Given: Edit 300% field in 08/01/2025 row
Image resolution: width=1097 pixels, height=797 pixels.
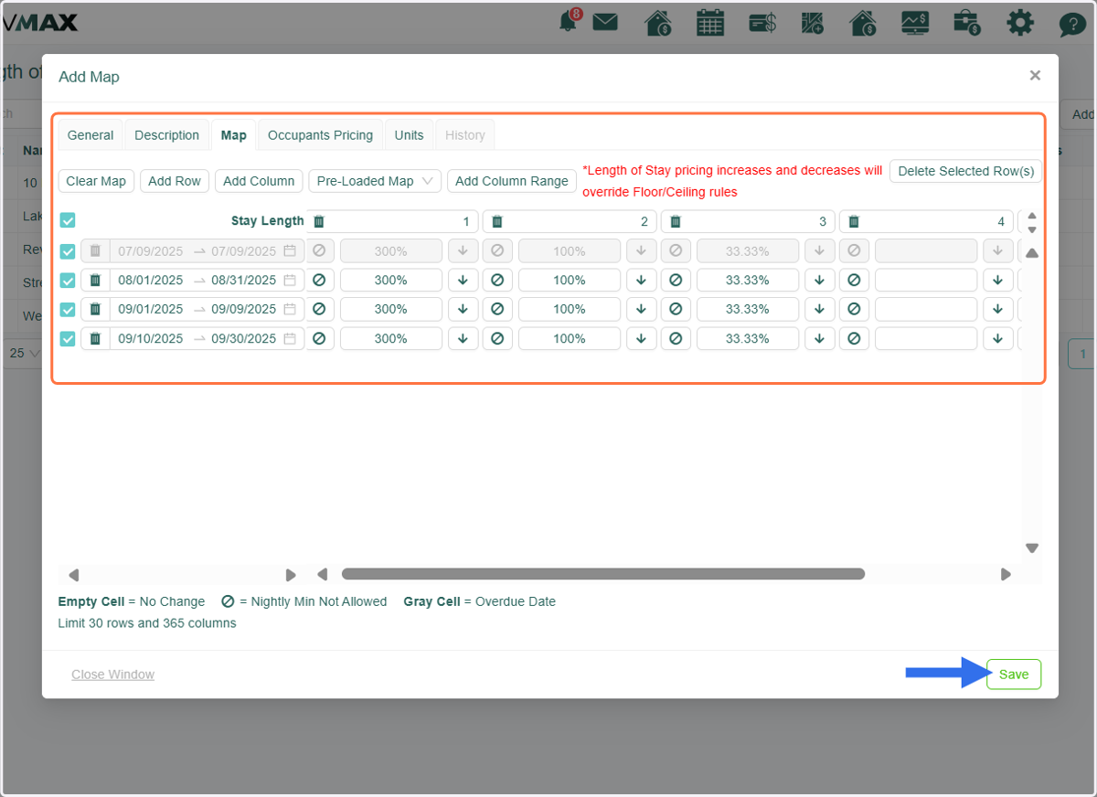Looking at the screenshot, I should click(391, 280).
